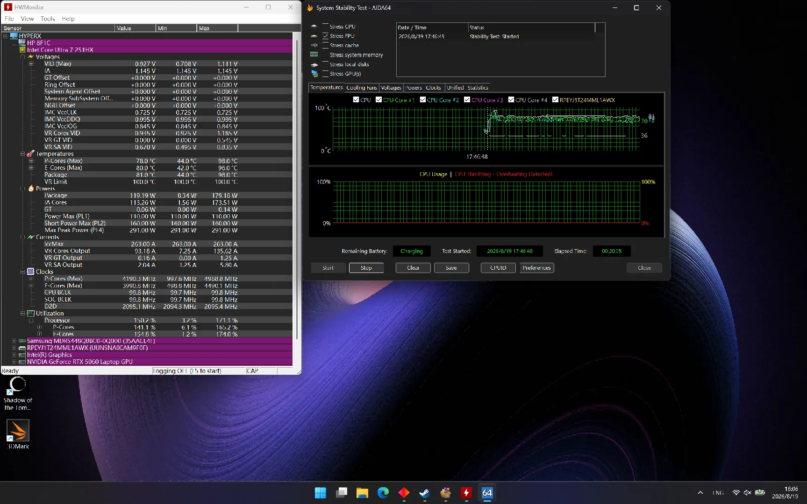Click the Close button in AIDA64
The image size is (807, 504).
pyautogui.click(x=644, y=268)
